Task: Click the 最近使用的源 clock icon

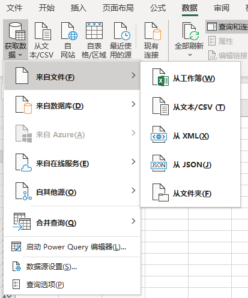Action: [122, 31]
